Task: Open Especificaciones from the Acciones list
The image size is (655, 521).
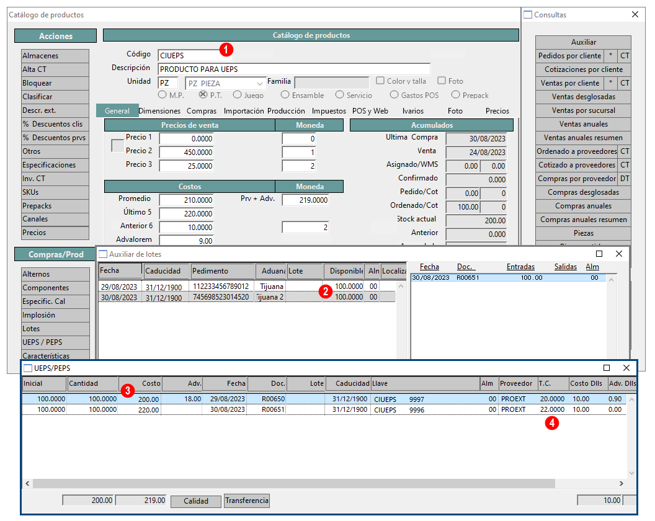Action: coord(55,165)
